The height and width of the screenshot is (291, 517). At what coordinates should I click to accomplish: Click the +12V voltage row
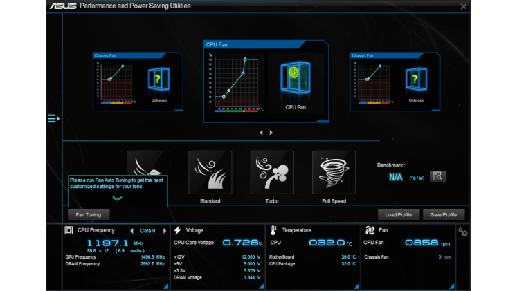point(217,257)
